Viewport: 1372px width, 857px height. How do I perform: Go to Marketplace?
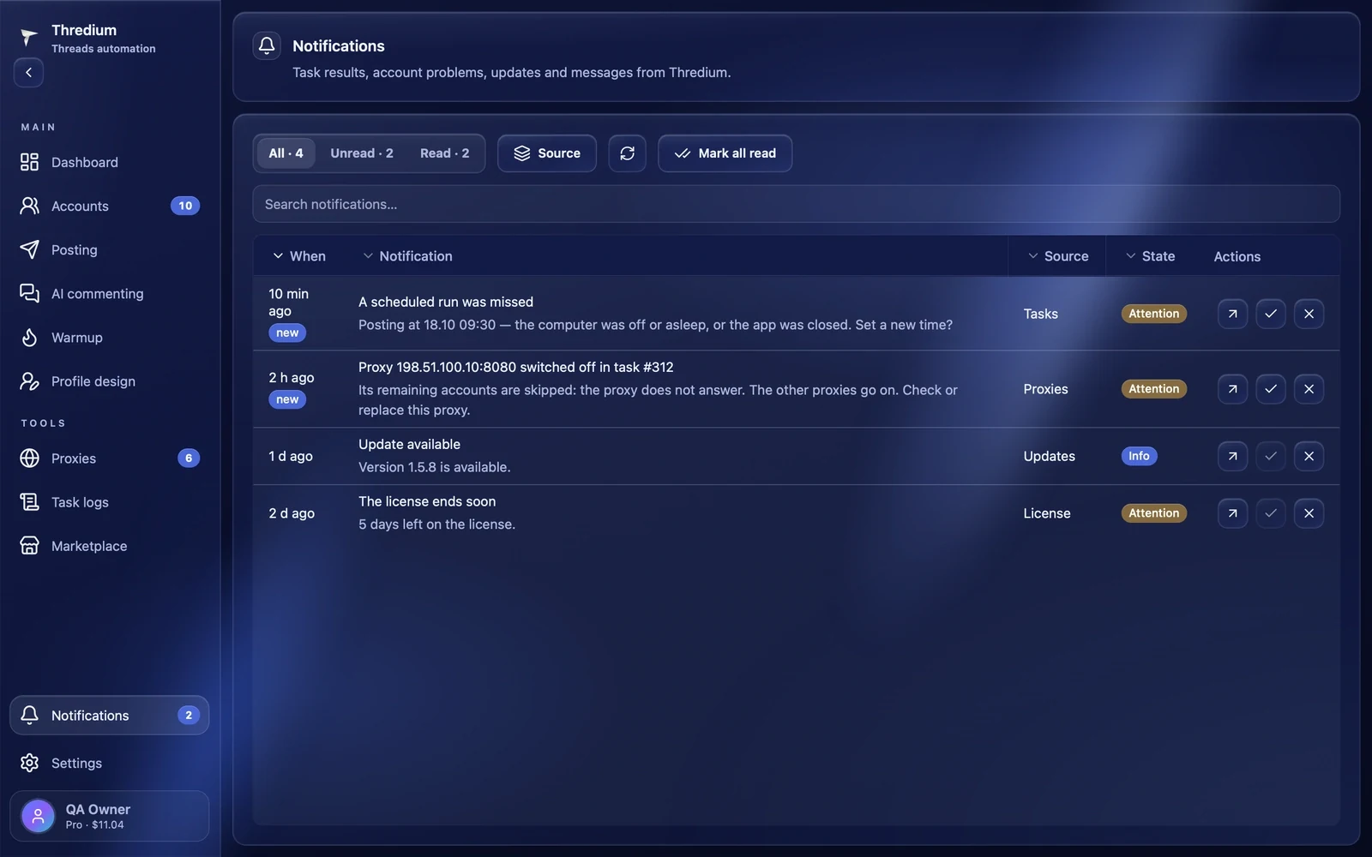(110, 546)
